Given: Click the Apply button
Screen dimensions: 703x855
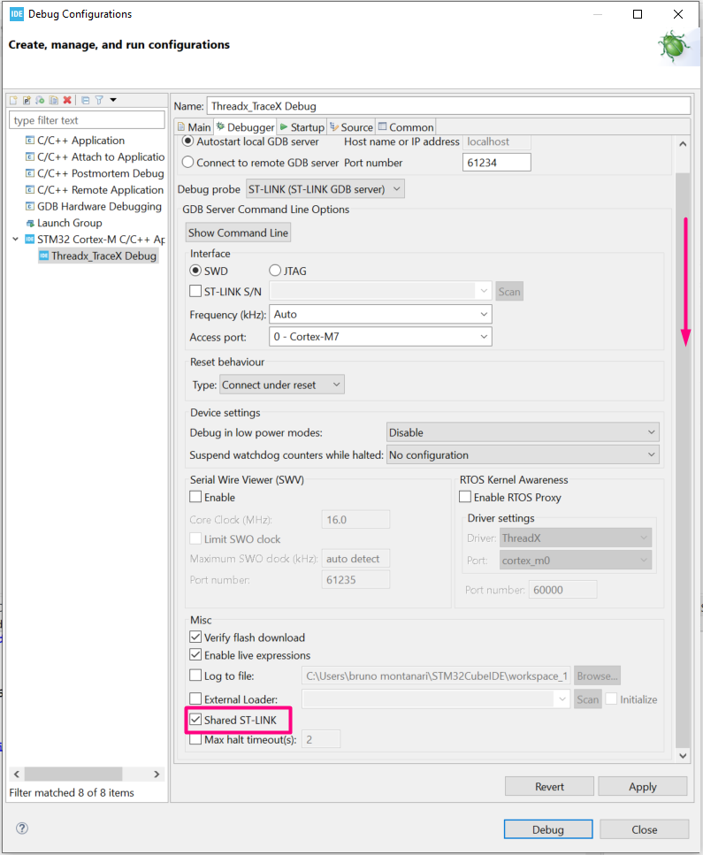Looking at the screenshot, I should [643, 786].
